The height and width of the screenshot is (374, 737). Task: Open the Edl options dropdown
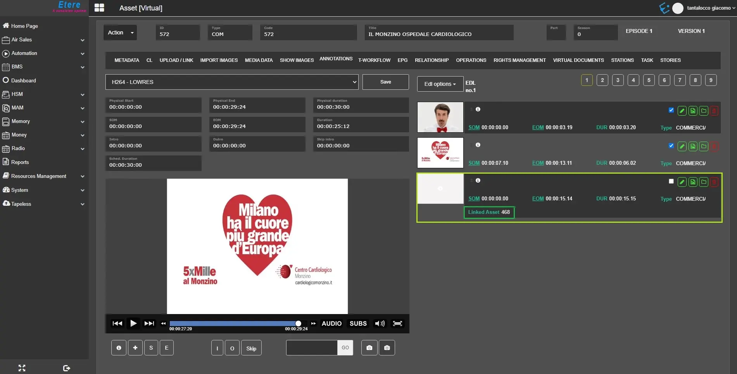pos(440,84)
